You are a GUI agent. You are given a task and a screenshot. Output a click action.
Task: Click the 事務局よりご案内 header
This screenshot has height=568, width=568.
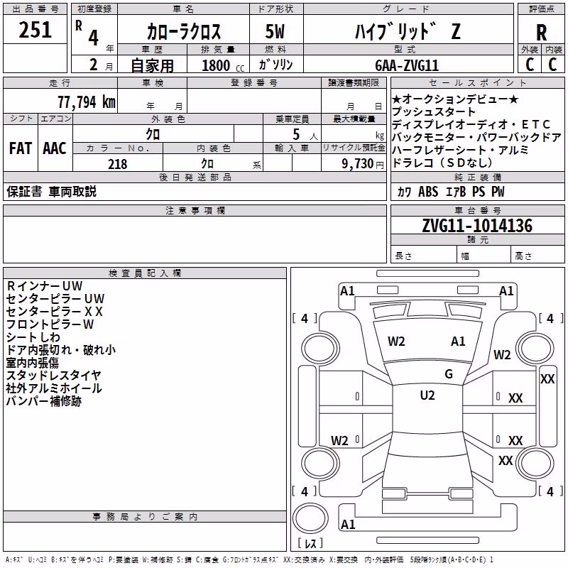(145, 517)
